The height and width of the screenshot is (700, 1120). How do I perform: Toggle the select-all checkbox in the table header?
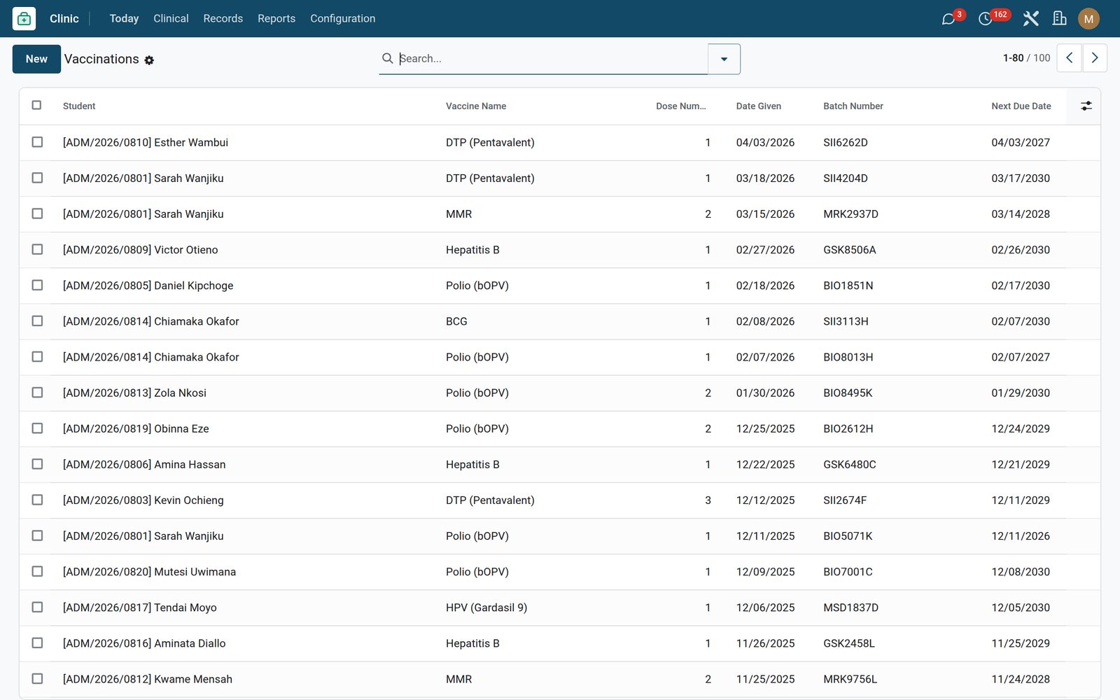pyautogui.click(x=37, y=106)
